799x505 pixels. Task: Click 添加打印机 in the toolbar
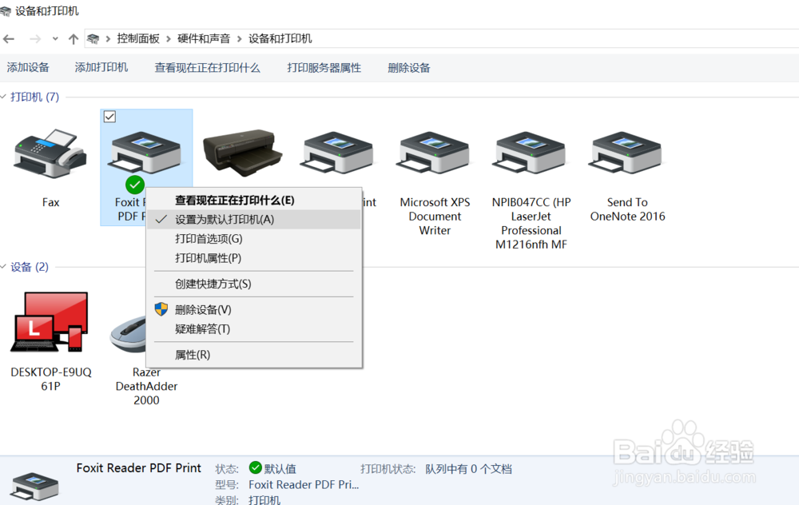101,67
